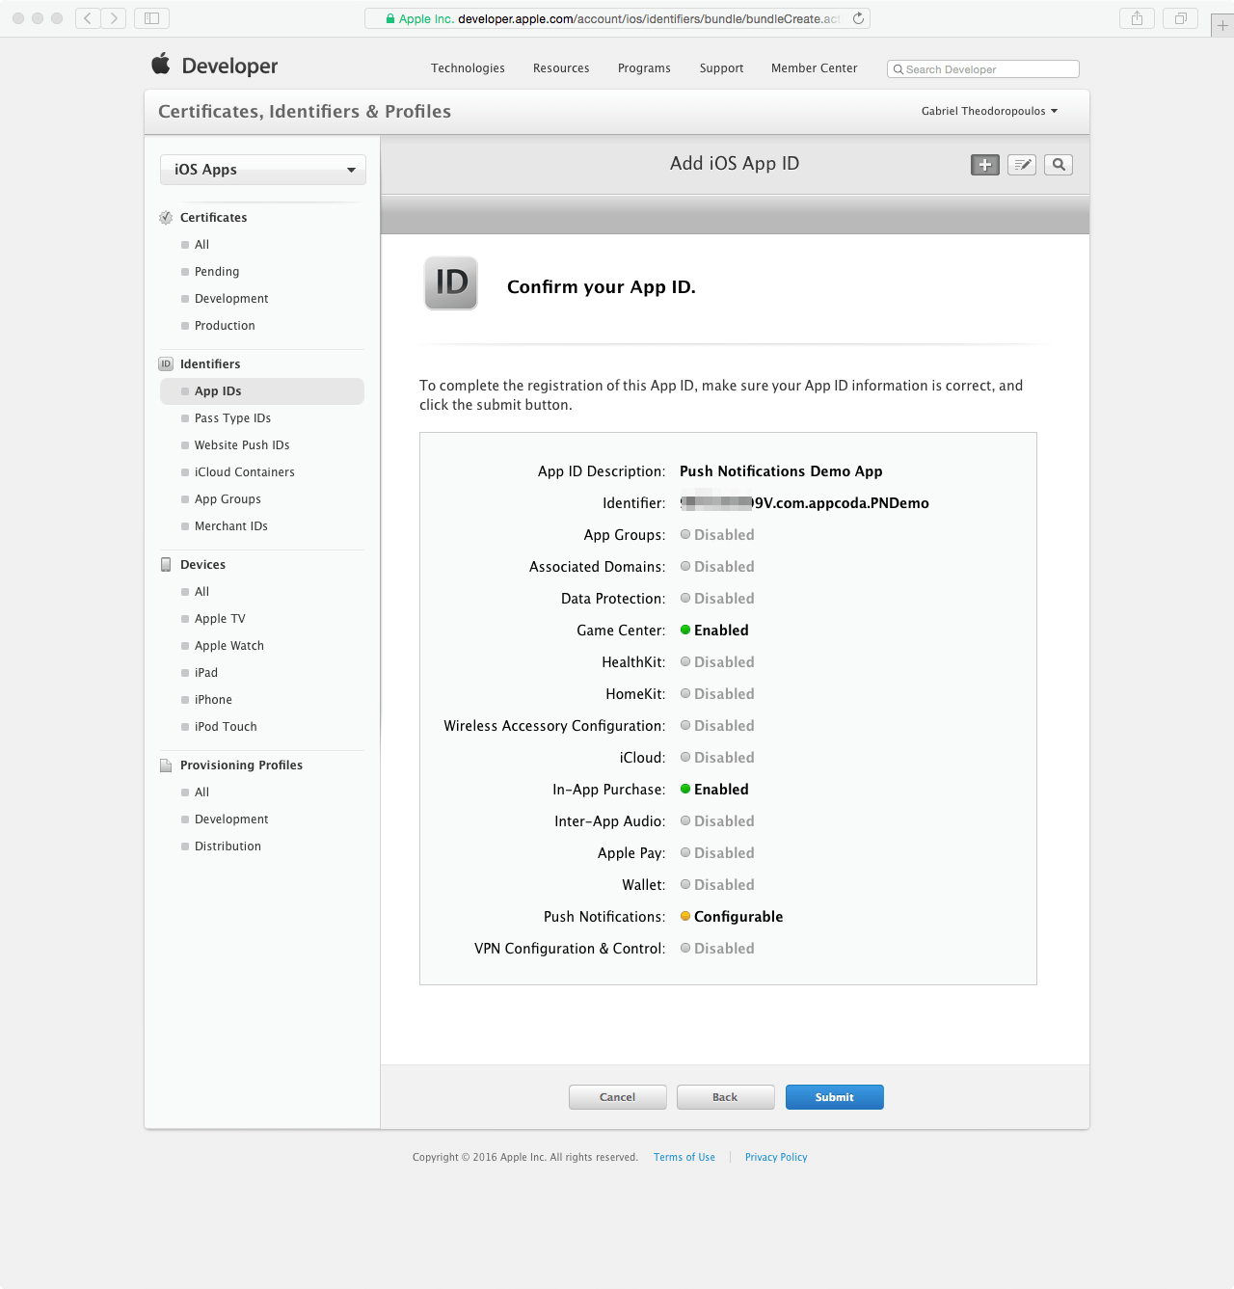
Task: Click the large ID badge icon
Action: pos(451,283)
